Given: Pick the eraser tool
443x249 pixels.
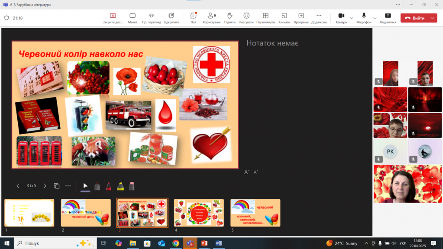Looking at the screenshot, I should [x=132, y=186].
